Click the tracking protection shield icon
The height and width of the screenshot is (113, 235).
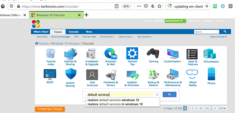12,6
